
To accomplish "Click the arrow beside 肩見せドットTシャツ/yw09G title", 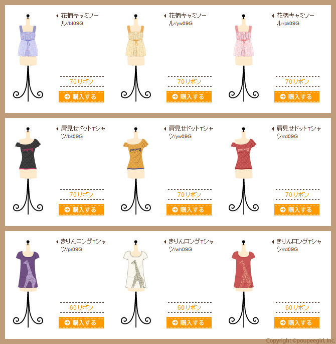I will tap(165, 129).
